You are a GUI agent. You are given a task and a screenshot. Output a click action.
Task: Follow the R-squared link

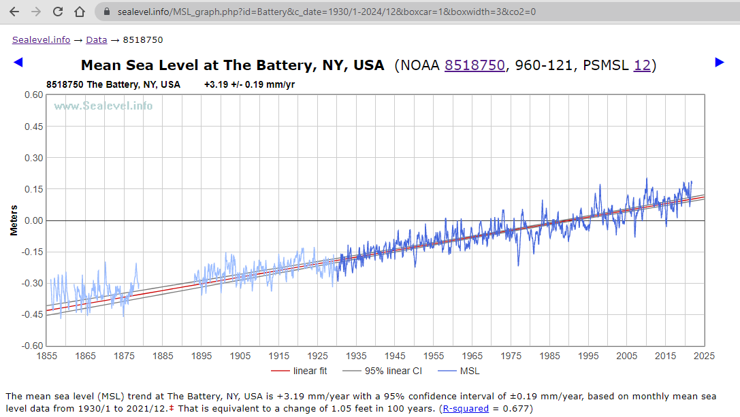(x=466, y=408)
